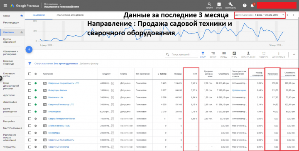Check the Бензокосы Lite row checkbox

click(x=29, y=97)
